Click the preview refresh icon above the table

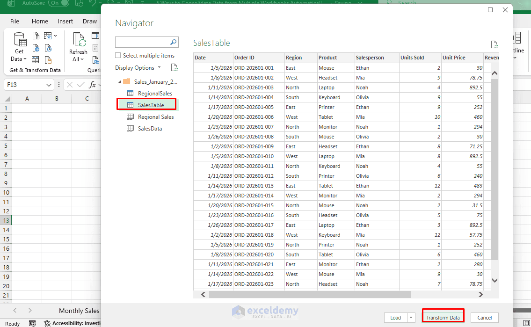click(x=494, y=44)
